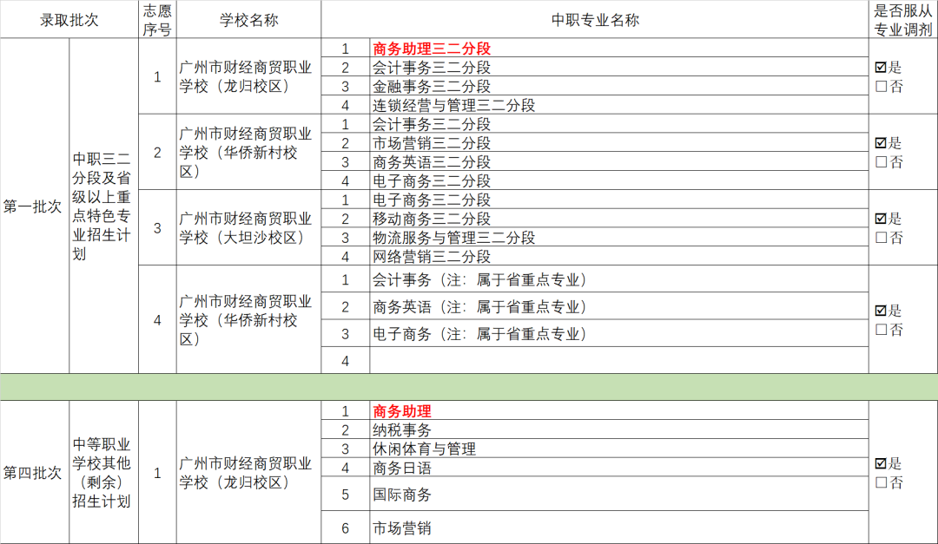Click the 休闲体育与管理 cell
Image resolution: width=938 pixels, height=544 pixels.
click(424, 449)
